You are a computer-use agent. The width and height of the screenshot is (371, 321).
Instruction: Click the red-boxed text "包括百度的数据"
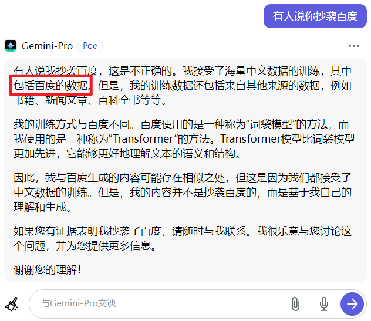(x=50, y=86)
